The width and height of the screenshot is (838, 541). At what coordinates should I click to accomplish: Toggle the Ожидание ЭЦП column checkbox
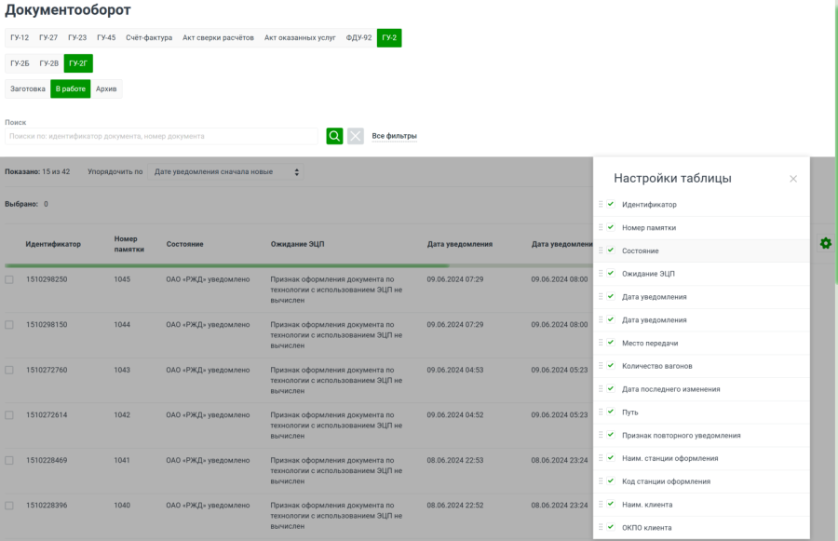tap(611, 274)
